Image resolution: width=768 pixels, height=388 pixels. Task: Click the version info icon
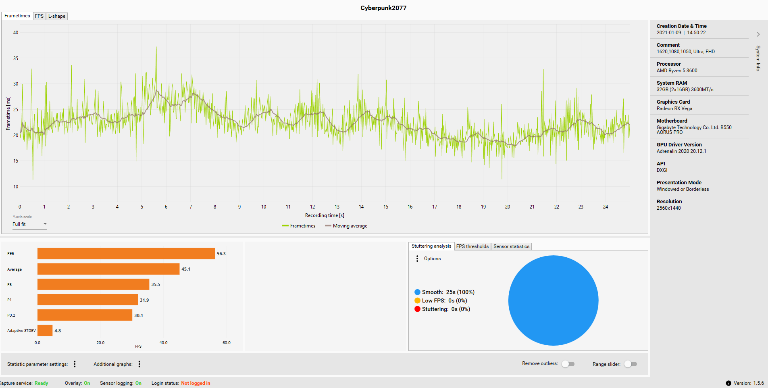click(x=728, y=383)
